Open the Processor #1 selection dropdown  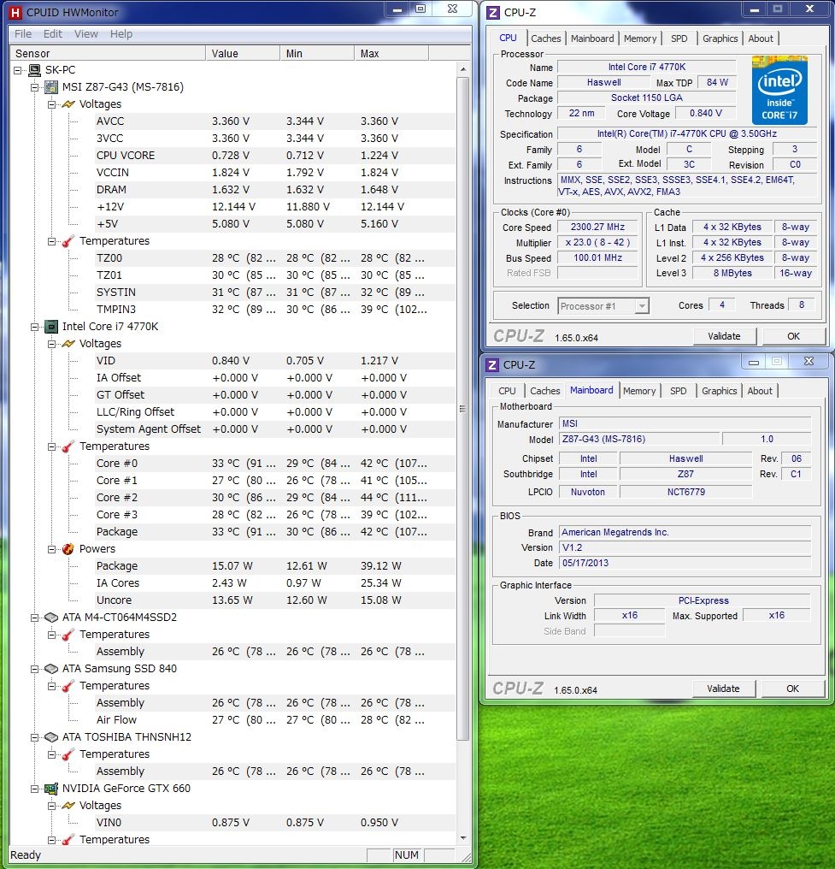point(641,306)
